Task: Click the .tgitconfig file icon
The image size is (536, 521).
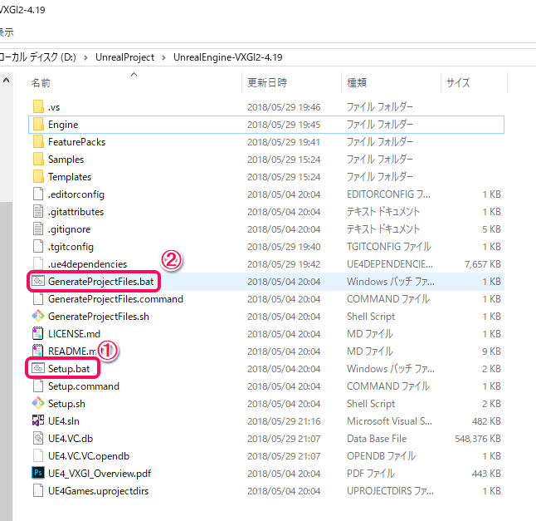Action: point(38,247)
